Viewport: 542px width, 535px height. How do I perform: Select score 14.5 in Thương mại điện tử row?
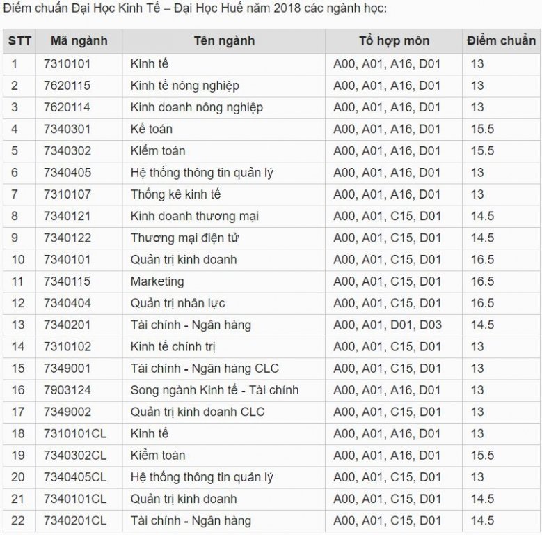click(x=483, y=238)
